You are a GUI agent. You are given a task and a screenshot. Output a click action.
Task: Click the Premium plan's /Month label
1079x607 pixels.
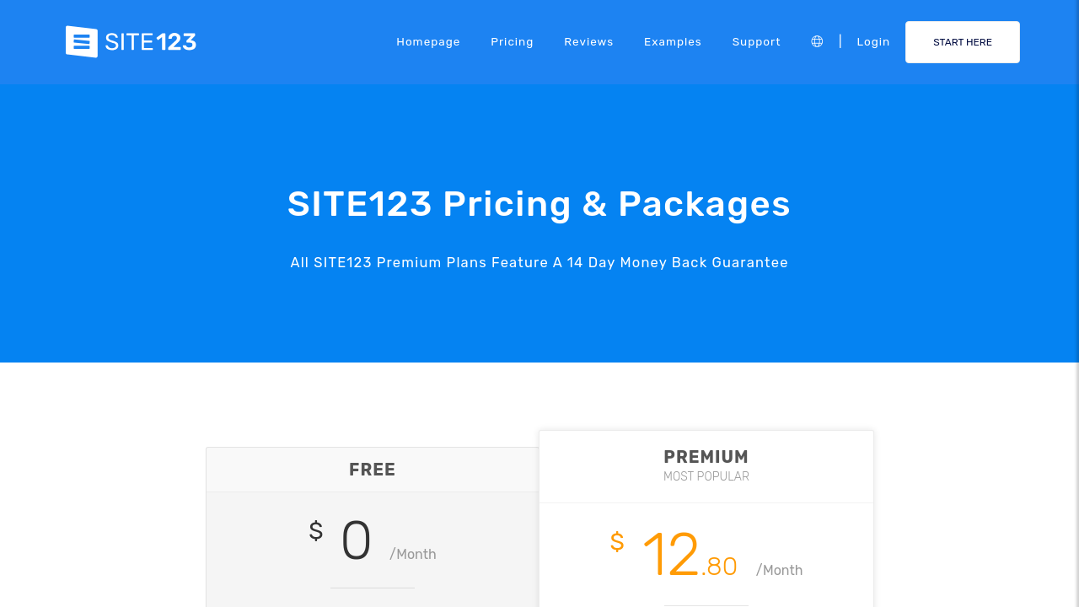[780, 571]
